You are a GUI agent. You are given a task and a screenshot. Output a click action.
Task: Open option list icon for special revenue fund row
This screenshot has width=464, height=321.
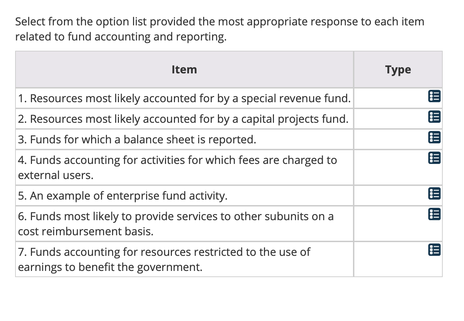(434, 96)
